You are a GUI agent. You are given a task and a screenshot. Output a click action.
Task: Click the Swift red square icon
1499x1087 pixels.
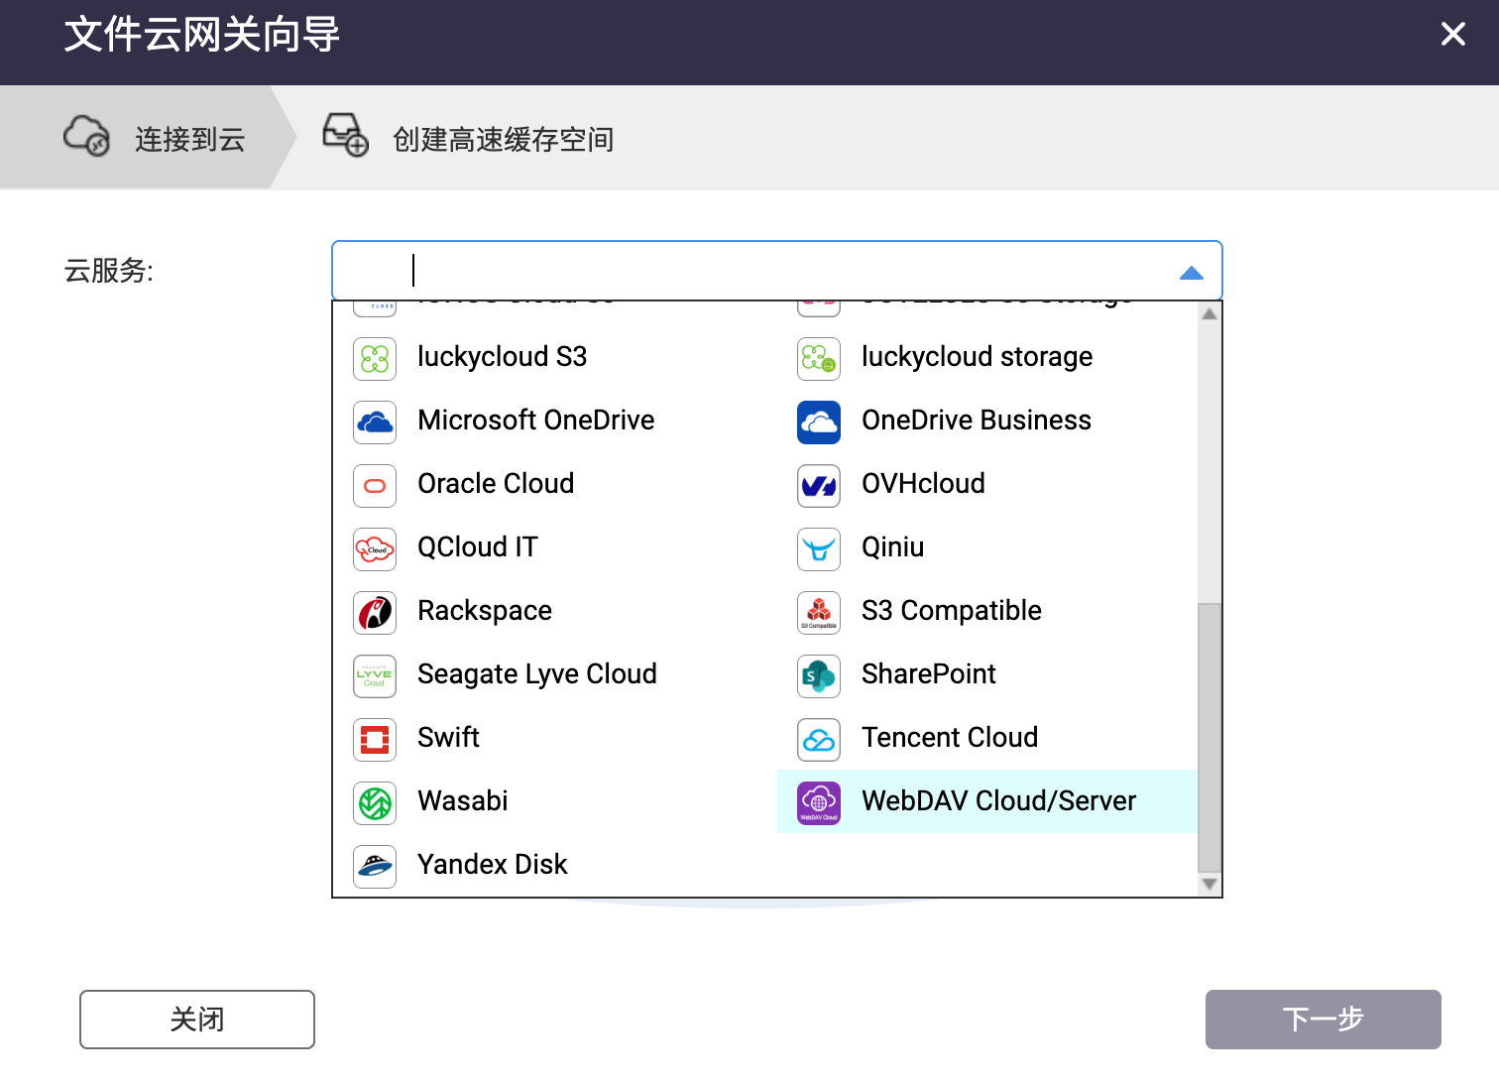[x=375, y=740]
